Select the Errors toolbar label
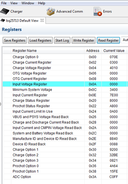Viewport: 128px width, 184px height. click(x=107, y=11)
